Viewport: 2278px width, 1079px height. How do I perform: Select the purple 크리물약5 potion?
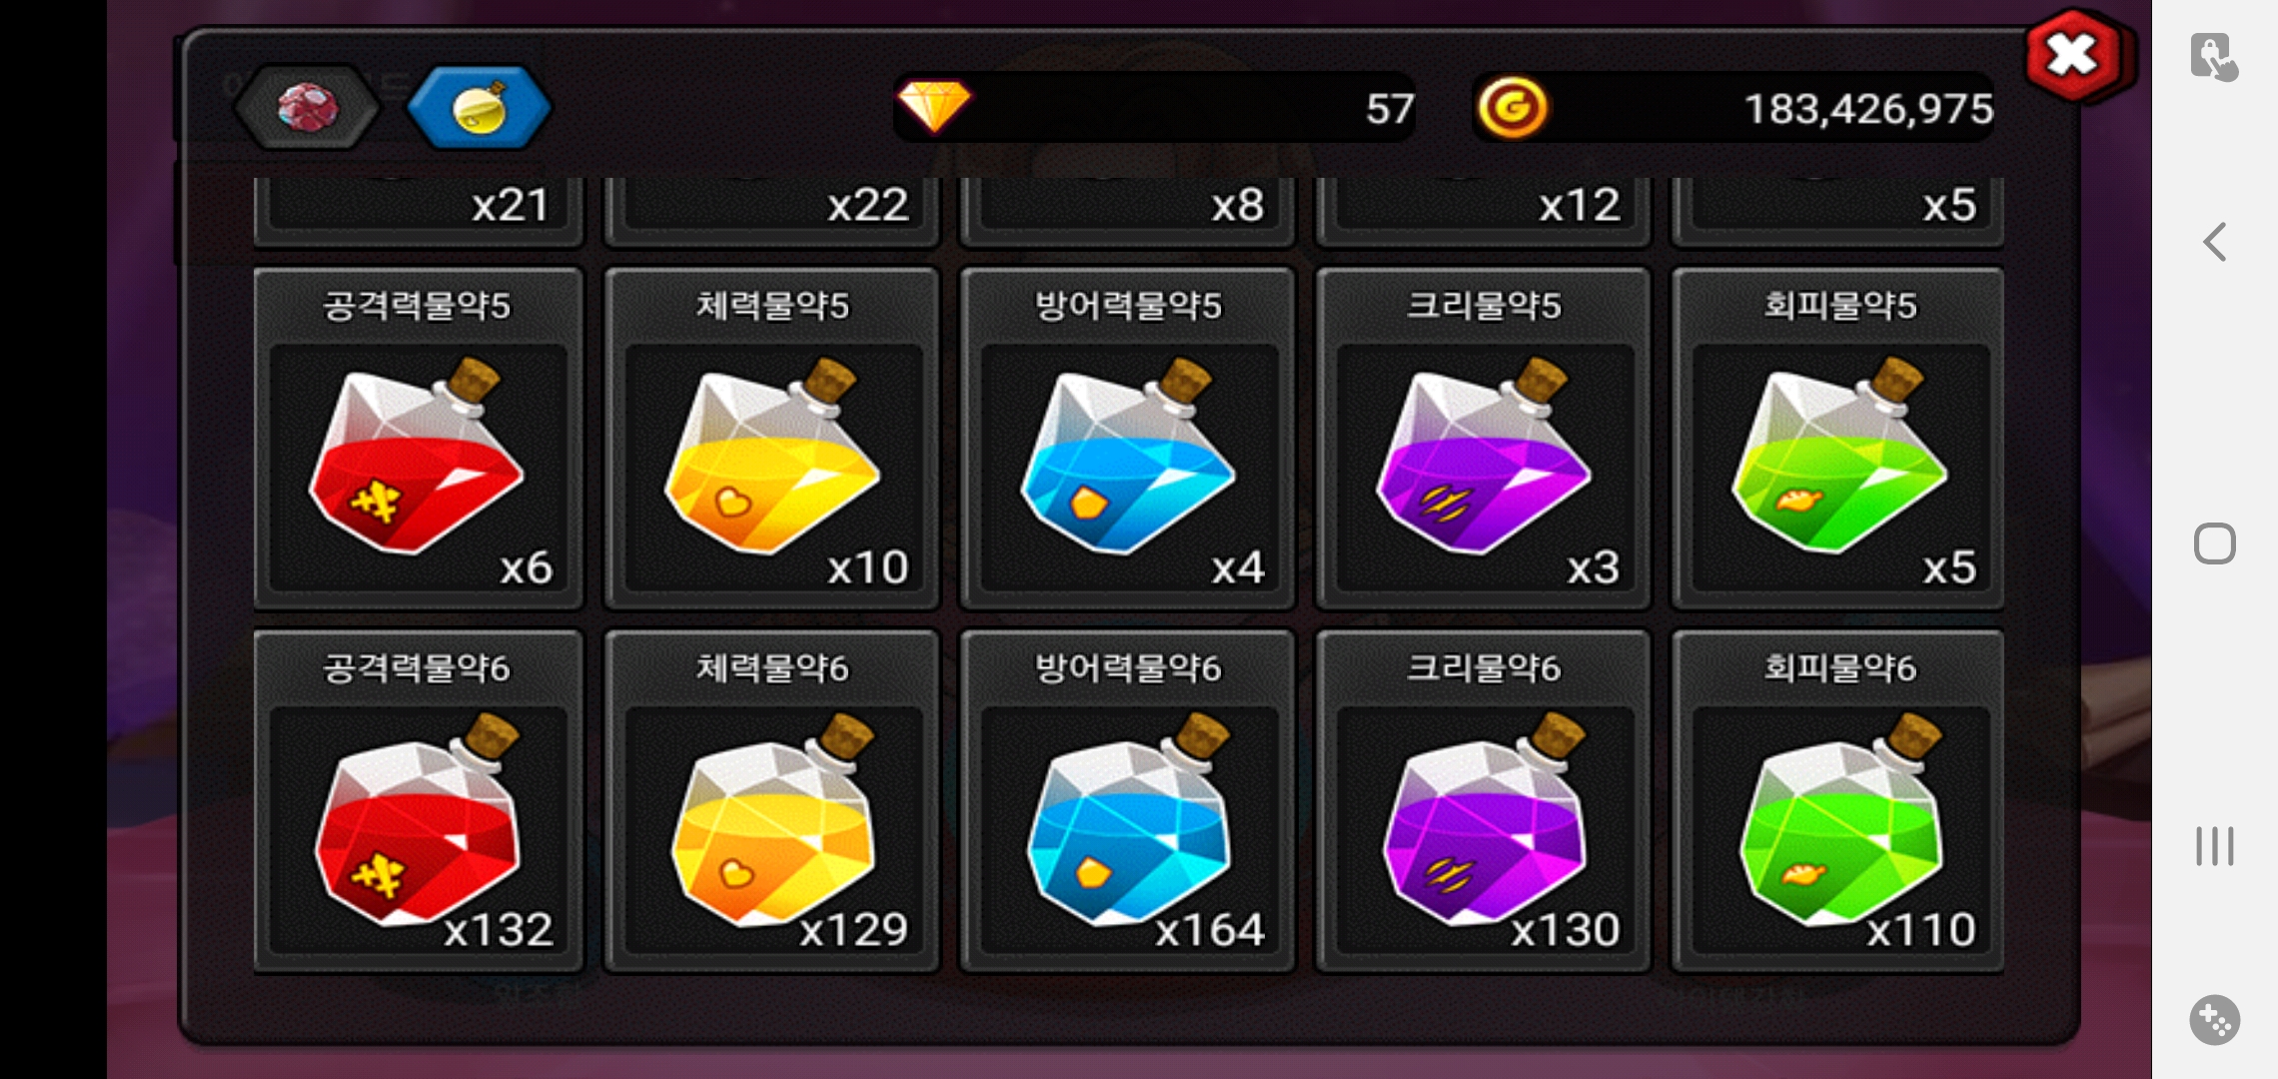coord(1484,438)
